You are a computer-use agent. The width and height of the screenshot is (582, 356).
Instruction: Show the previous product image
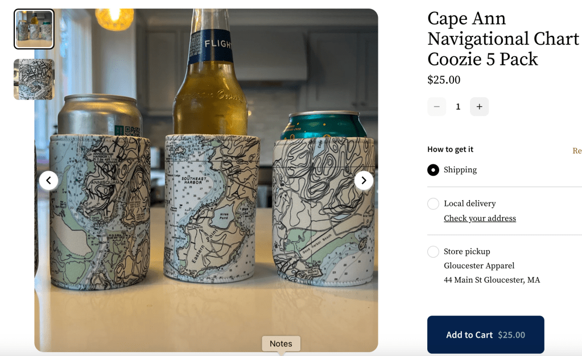click(x=48, y=181)
